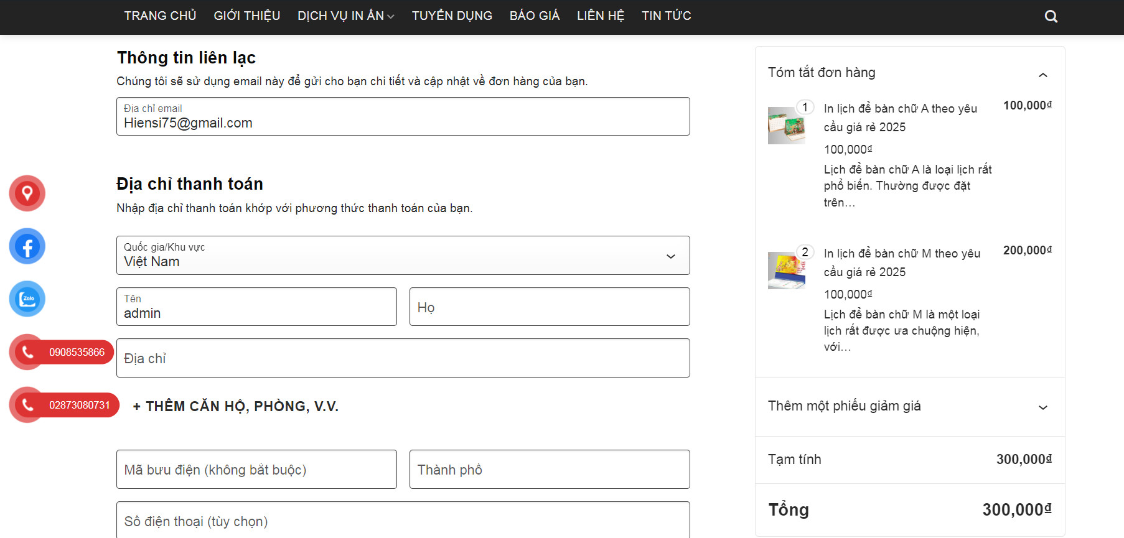Open TUYỂN DỤNG menu item

tap(452, 16)
